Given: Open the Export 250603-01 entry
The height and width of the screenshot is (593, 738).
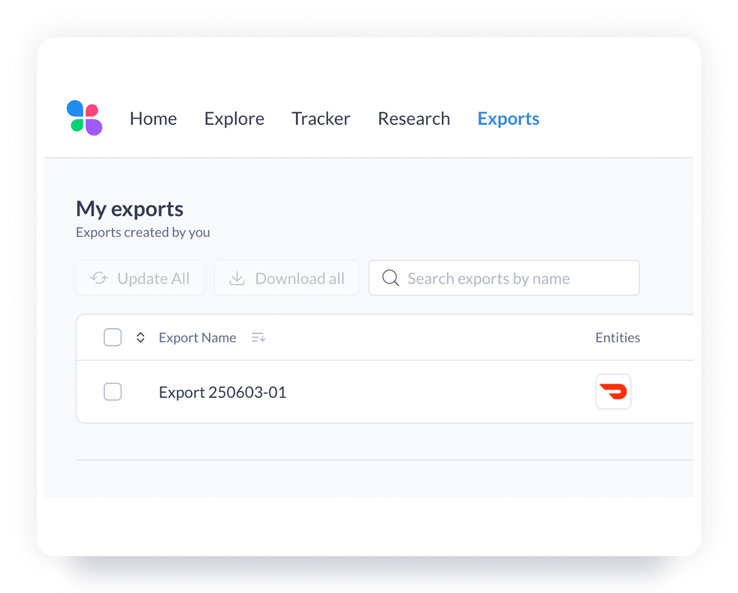Looking at the screenshot, I should pyautogui.click(x=223, y=392).
